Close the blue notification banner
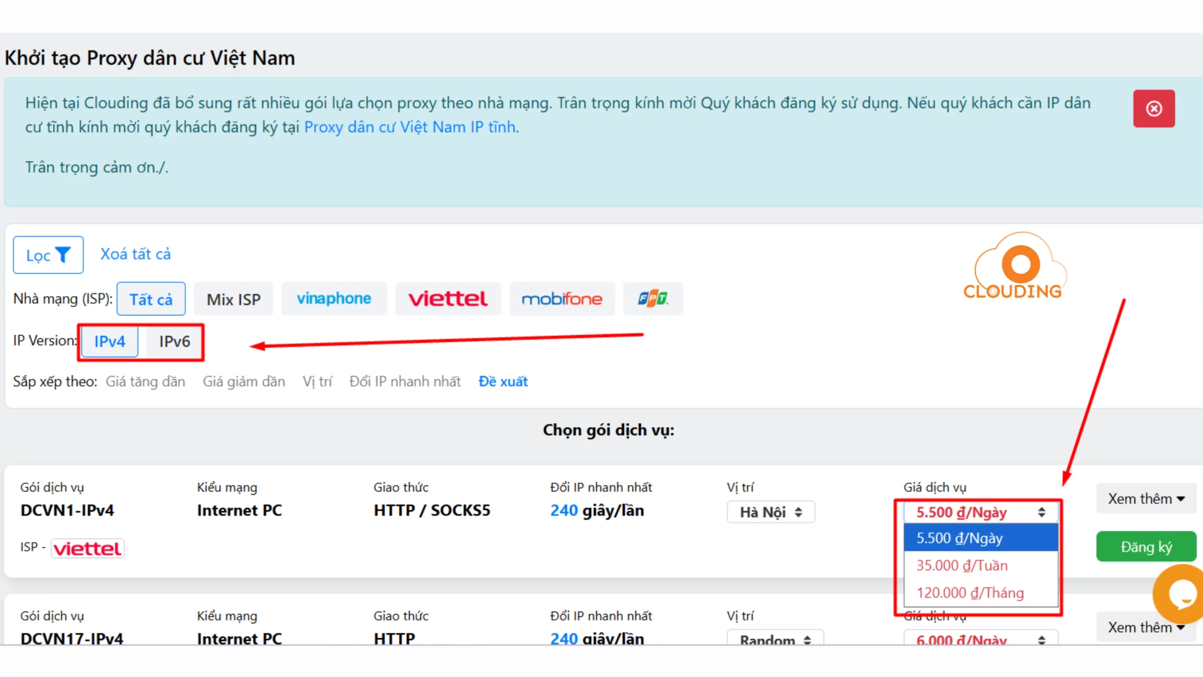Viewport: 1203px width, 677px height. tap(1154, 109)
